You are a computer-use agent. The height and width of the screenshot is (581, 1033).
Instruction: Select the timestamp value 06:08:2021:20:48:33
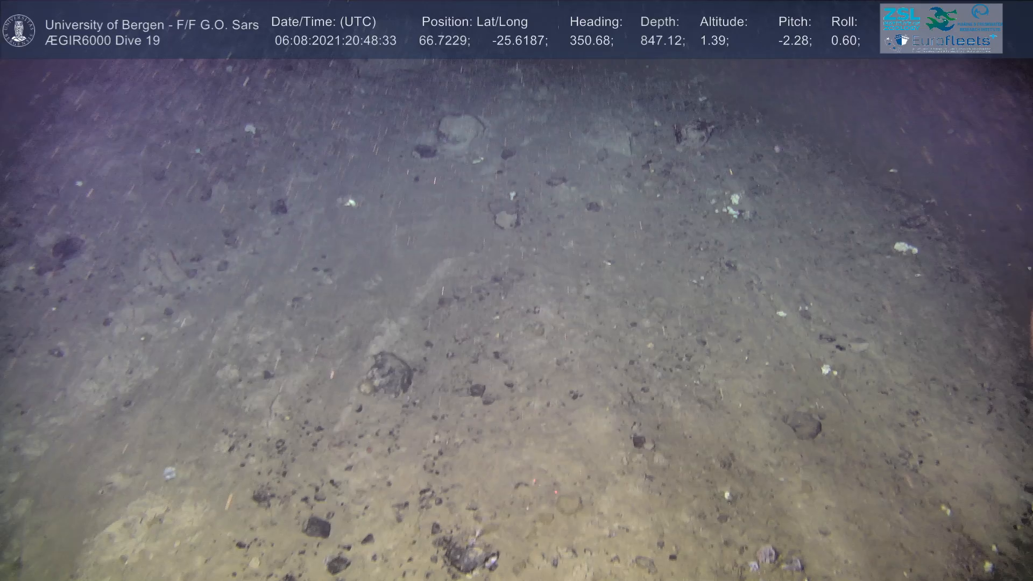pos(335,41)
